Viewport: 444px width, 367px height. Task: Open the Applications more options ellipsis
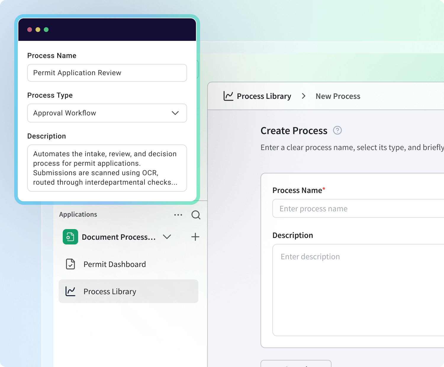178,215
